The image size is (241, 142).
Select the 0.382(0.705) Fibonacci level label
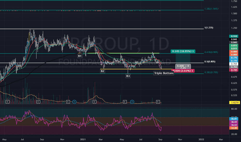pyautogui.click(x=211, y=73)
